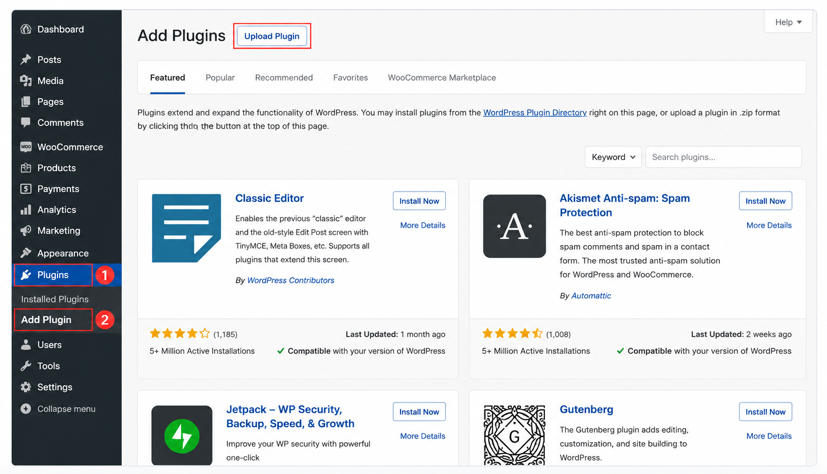Click the Posts pushpin icon
Viewport: 827px width, 474px height.
coord(26,59)
